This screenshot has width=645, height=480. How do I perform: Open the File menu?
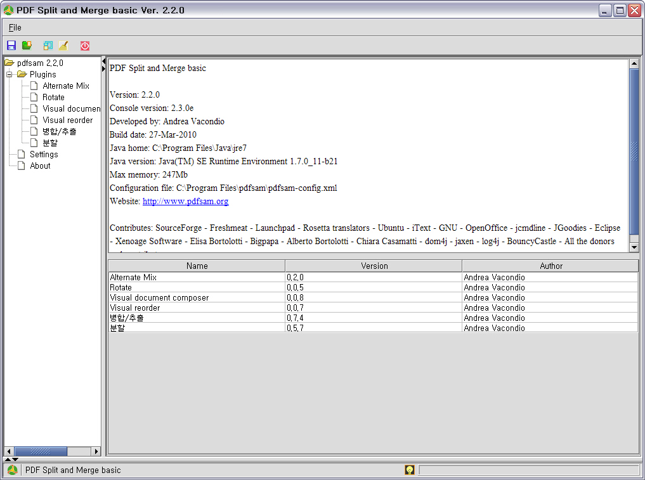[x=15, y=27]
